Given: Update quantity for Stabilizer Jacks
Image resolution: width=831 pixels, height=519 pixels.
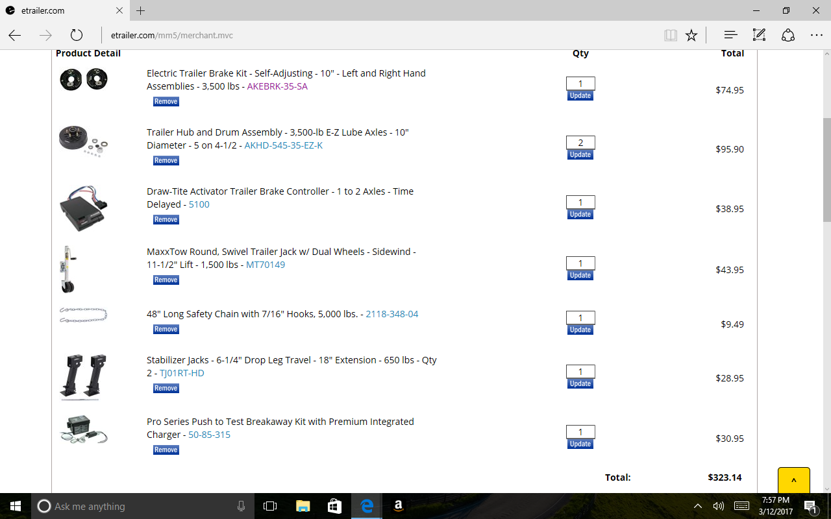Looking at the screenshot, I should [580, 383].
